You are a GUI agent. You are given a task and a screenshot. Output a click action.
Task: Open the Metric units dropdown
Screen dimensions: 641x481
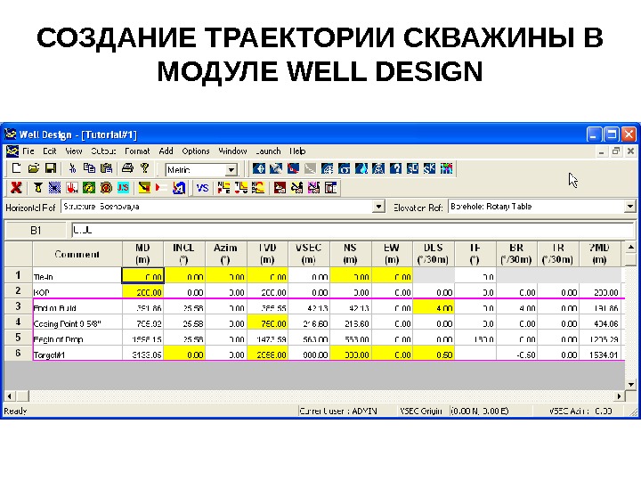pyautogui.click(x=231, y=169)
